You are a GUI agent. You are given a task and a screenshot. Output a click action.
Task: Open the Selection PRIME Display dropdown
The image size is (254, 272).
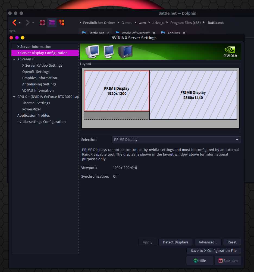[176, 140]
